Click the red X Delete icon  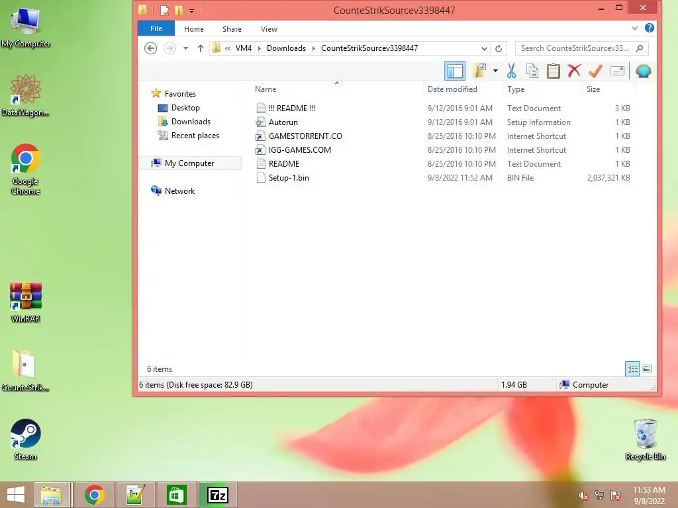pos(574,71)
